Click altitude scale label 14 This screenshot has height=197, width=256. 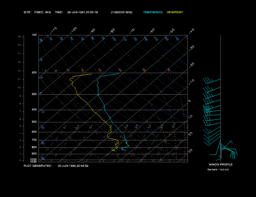coord(19,53)
